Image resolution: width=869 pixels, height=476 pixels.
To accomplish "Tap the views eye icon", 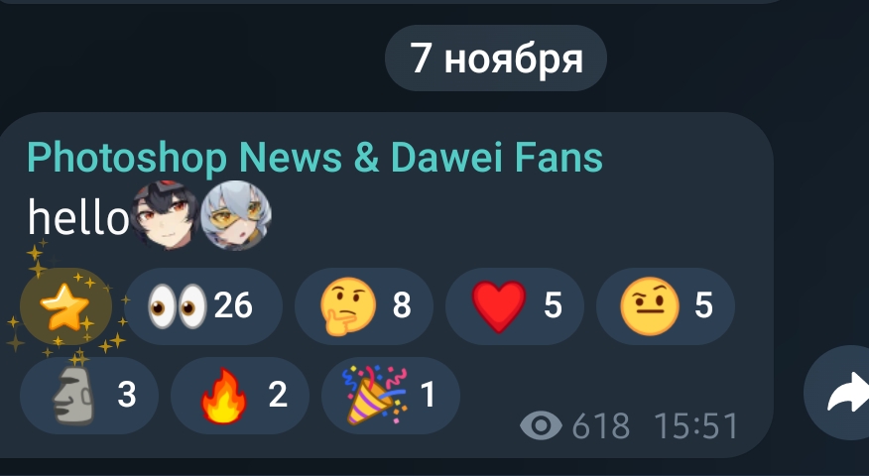I will tap(541, 425).
